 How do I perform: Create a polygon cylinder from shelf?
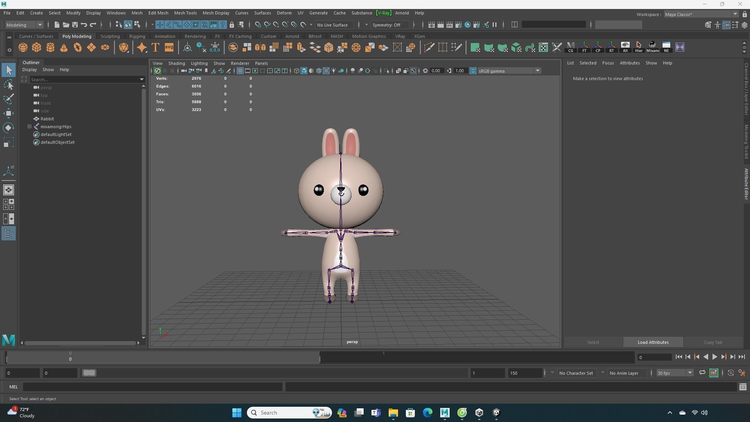pyautogui.click(x=50, y=48)
